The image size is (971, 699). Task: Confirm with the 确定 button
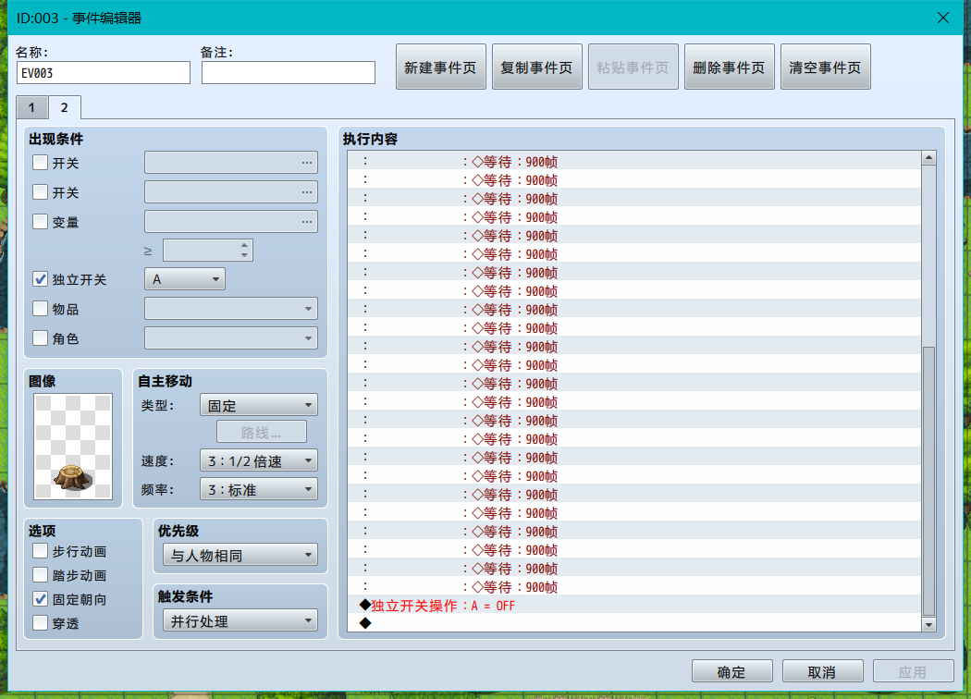pos(732,672)
